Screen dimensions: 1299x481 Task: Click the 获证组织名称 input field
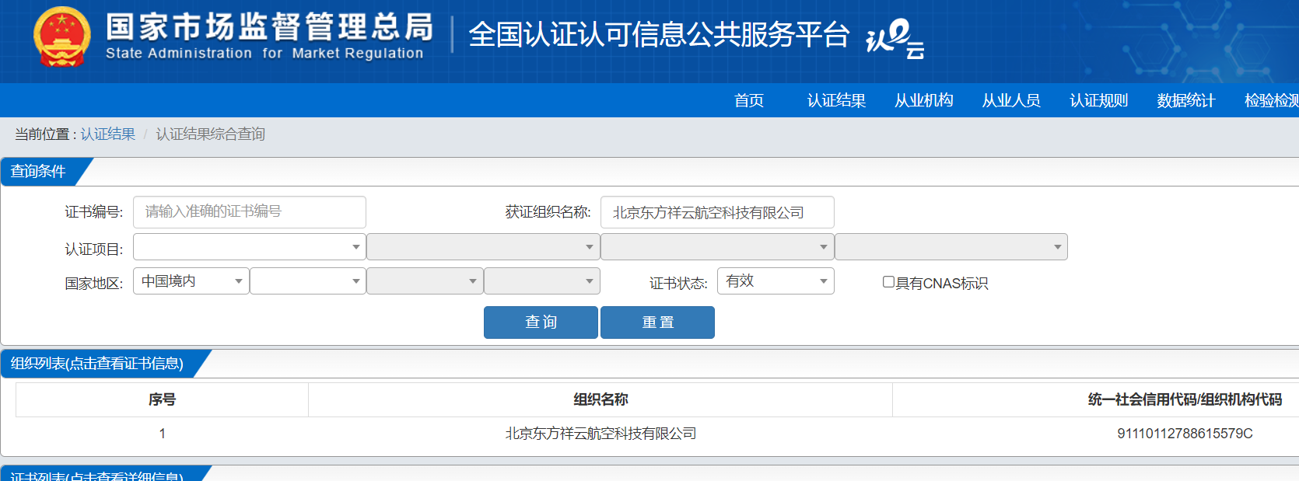coord(717,212)
